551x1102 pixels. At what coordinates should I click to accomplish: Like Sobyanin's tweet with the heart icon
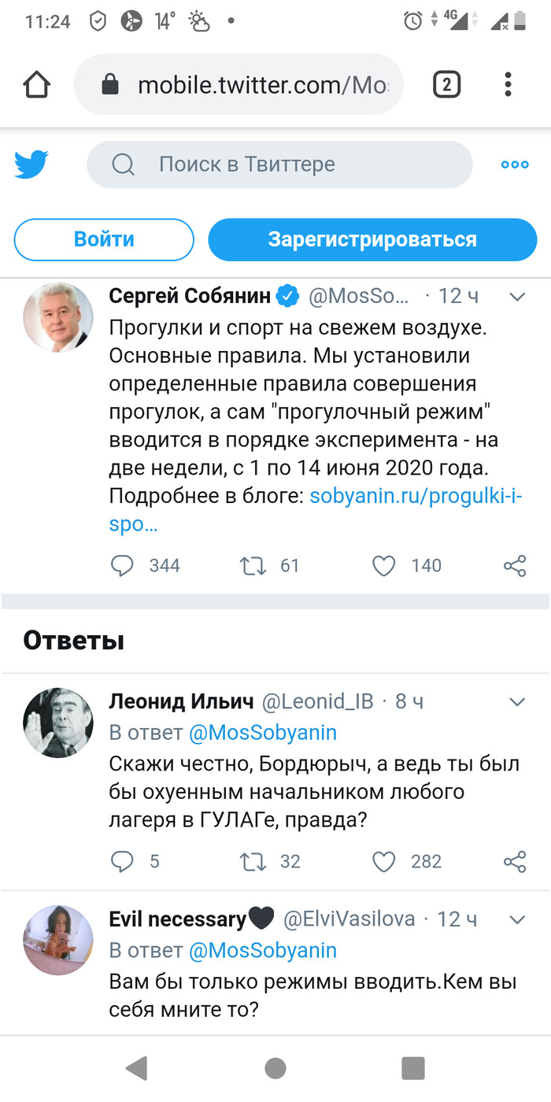click(x=383, y=565)
